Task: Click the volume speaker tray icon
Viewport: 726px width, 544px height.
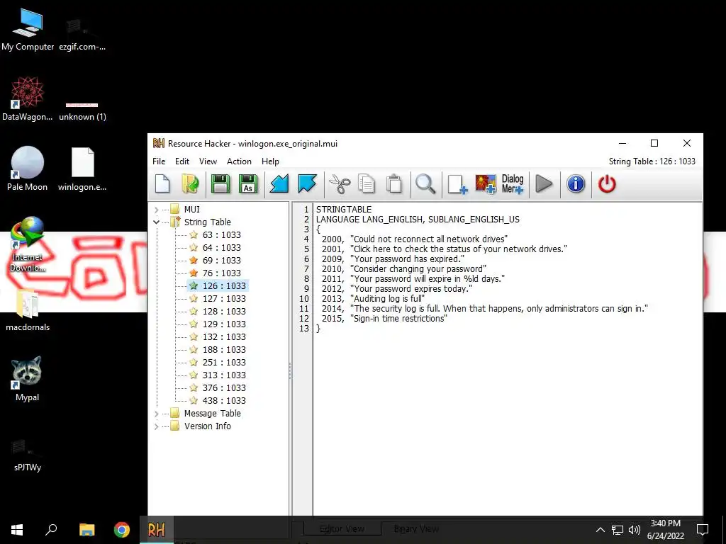Action: (634, 530)
